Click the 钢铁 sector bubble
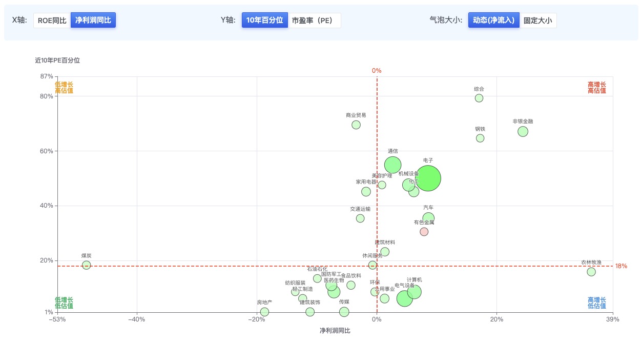 tap(480, 138)
